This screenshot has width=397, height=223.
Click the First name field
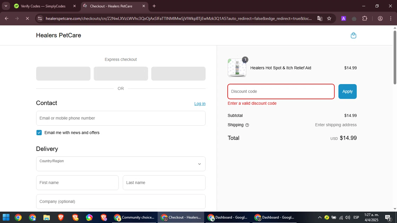click(x=77, y=183)
